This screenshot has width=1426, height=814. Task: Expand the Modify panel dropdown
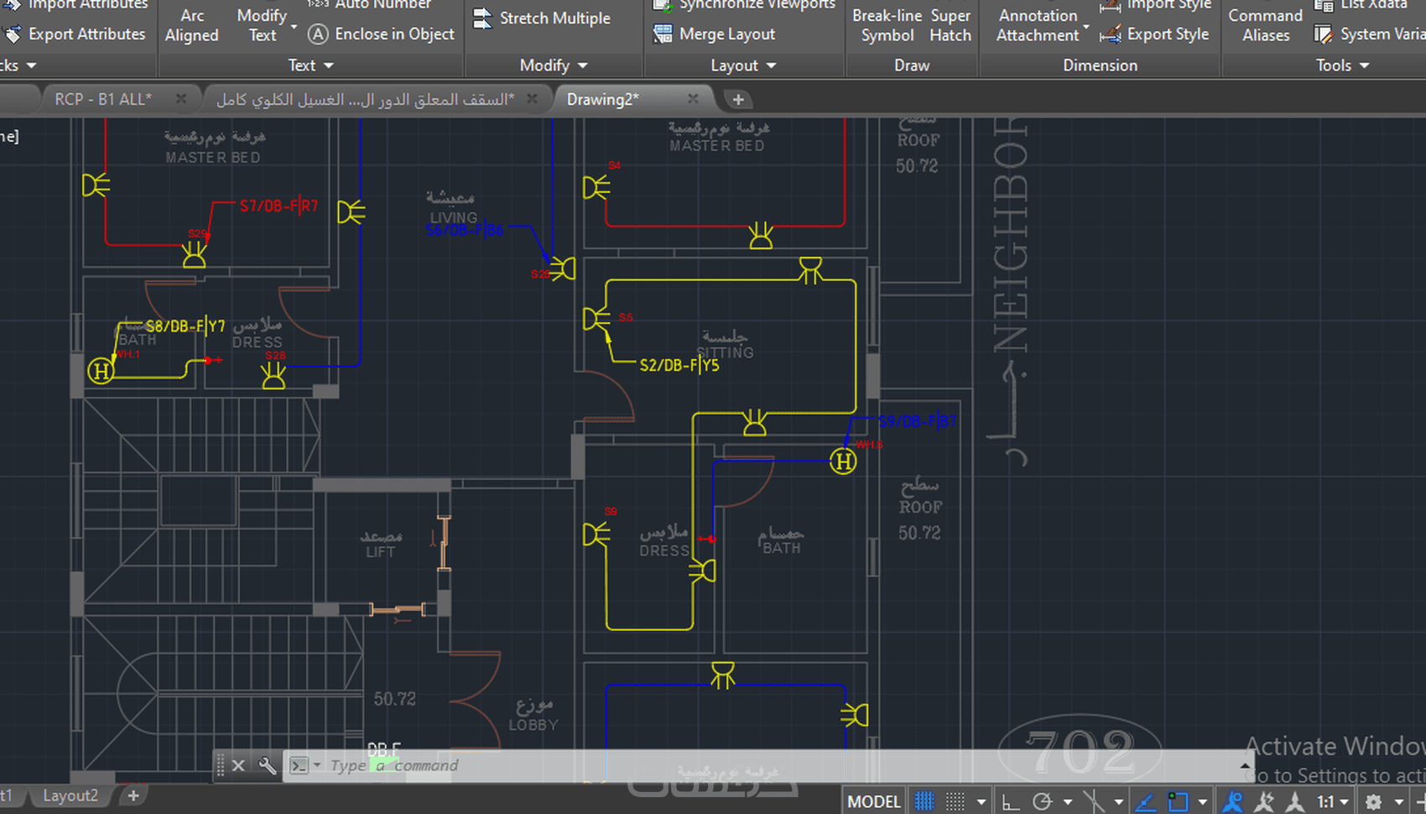click(x=582, y=65)
